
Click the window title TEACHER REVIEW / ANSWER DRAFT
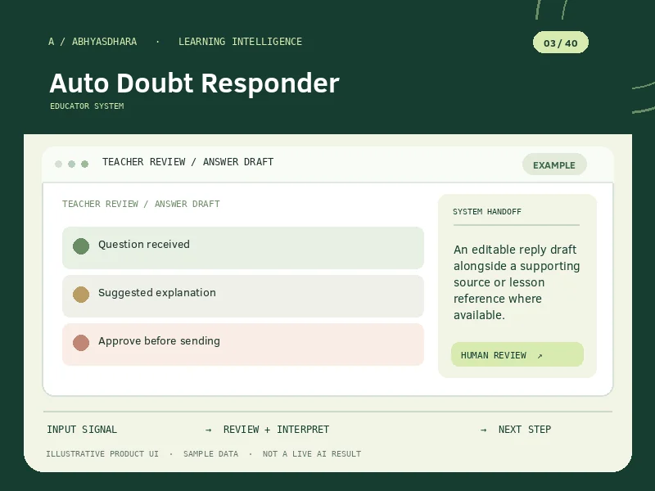pos(188,162)
